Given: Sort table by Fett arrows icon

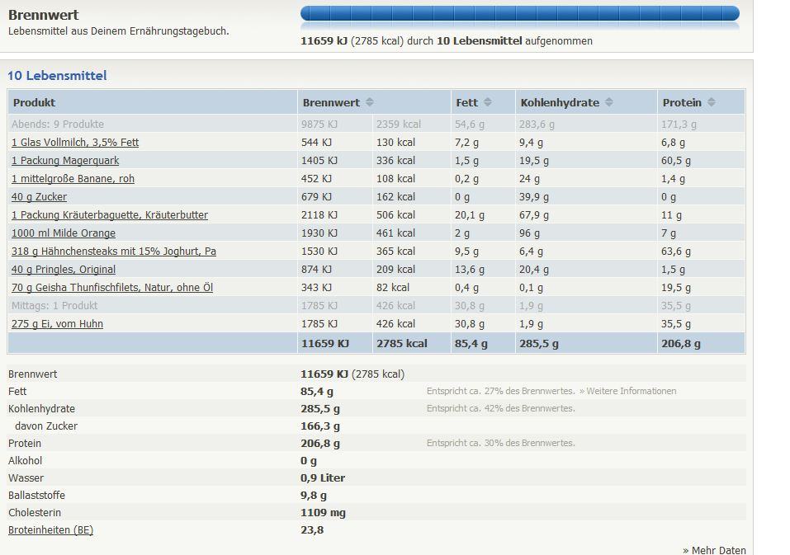Looking at the screenshot, I should tap(488, 102).
